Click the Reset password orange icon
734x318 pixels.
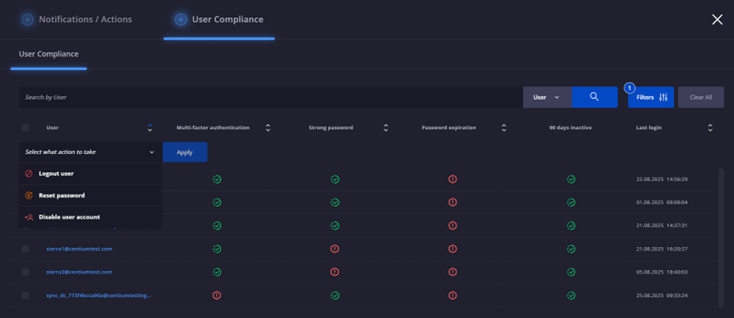[29, 196]
